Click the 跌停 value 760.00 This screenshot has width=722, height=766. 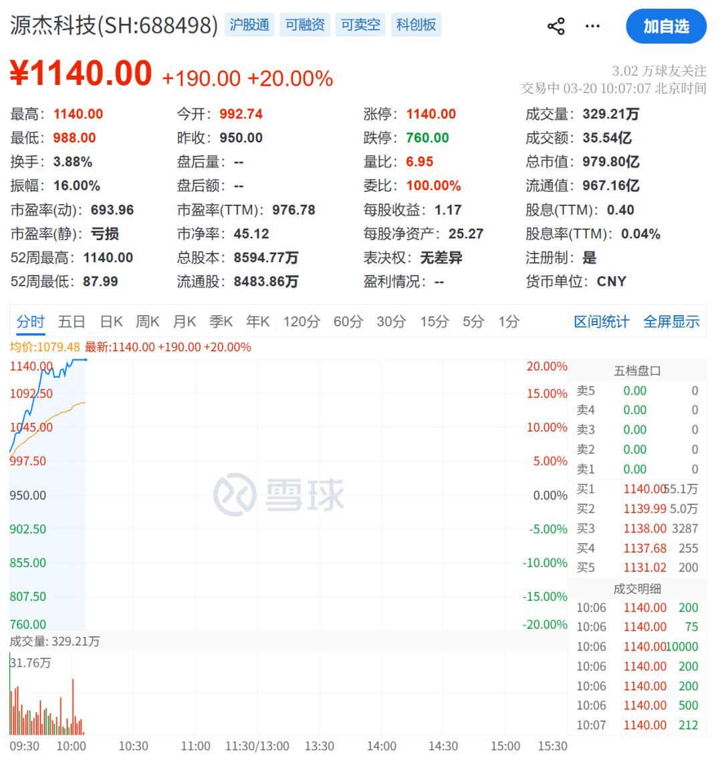(x=427, y=138)
